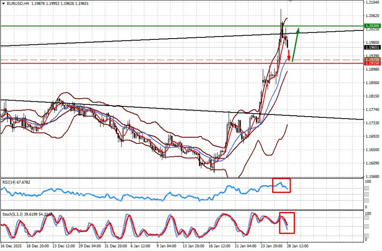Click the 1.21040 price axis value
The height and width of the screenshot is (251, 382).
coord(373,2)
